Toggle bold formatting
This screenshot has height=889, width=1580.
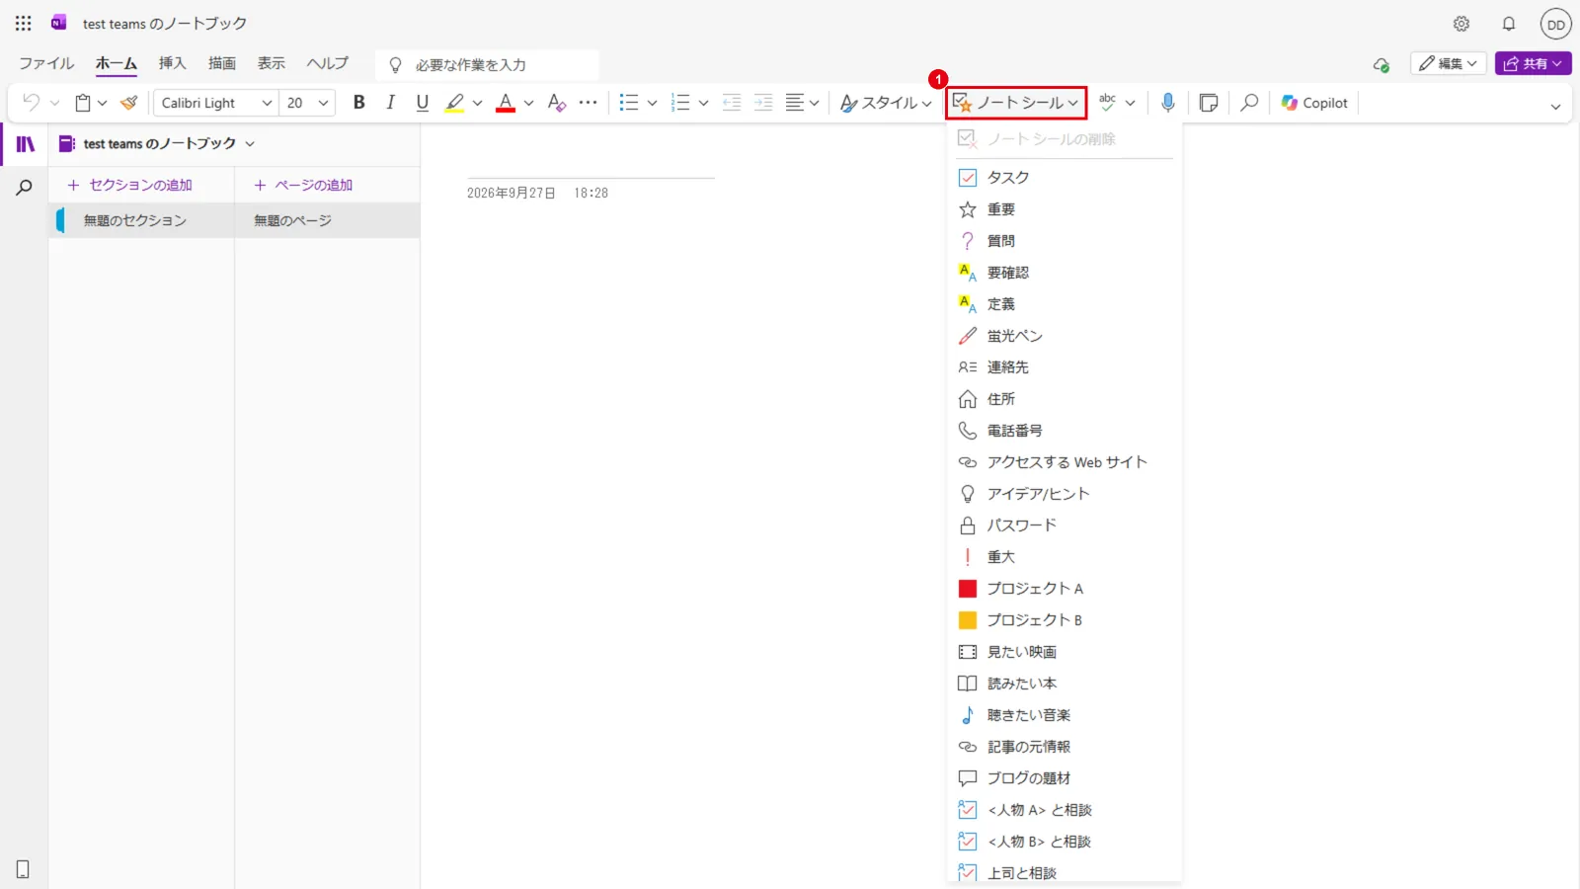click(x=359, y=103)
